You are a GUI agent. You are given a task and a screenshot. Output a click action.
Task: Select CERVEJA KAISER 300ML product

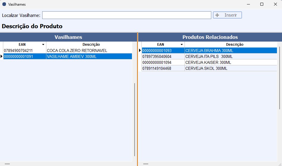(x=231, y=62)
